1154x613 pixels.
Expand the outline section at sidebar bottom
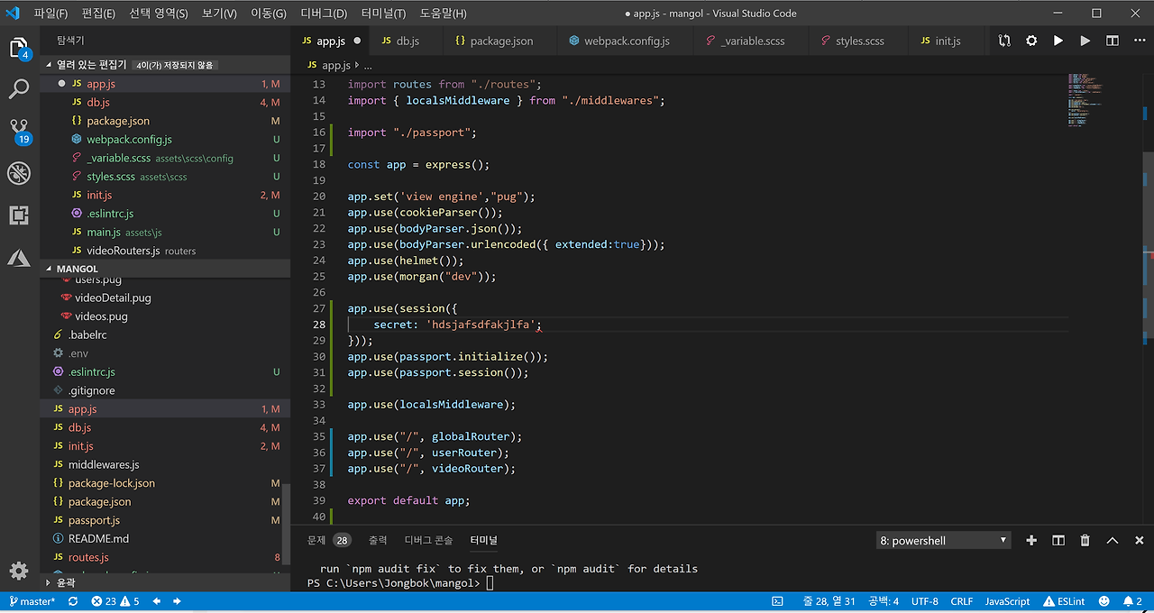[65, 582]
